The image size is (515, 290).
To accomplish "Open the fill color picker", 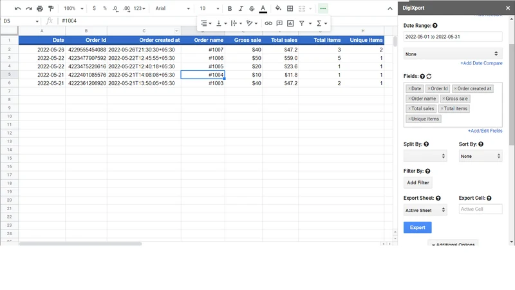I will (x=278, y=8).
